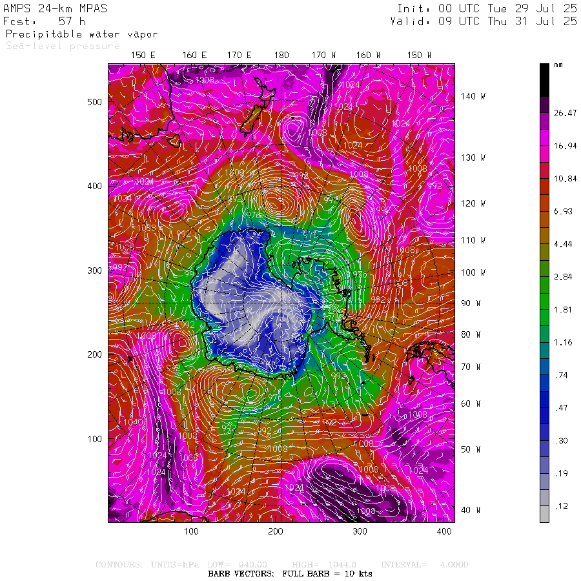Click the '90 W' longitude label

(471, 303)
